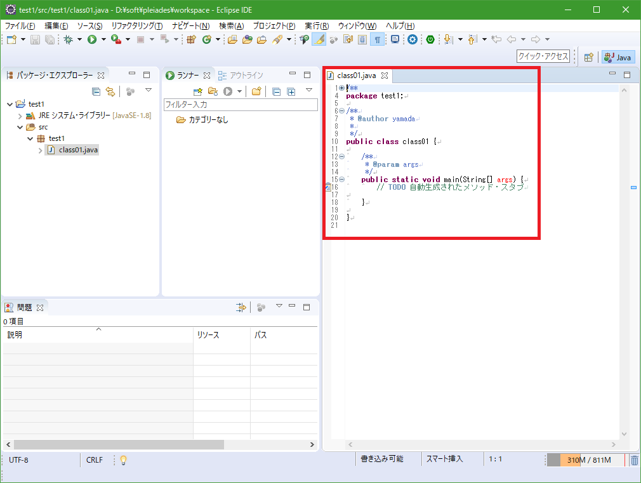This screenshot has height=483, width=641.
Task: Click the green Run button in toolbar
Action: [92, 39]
